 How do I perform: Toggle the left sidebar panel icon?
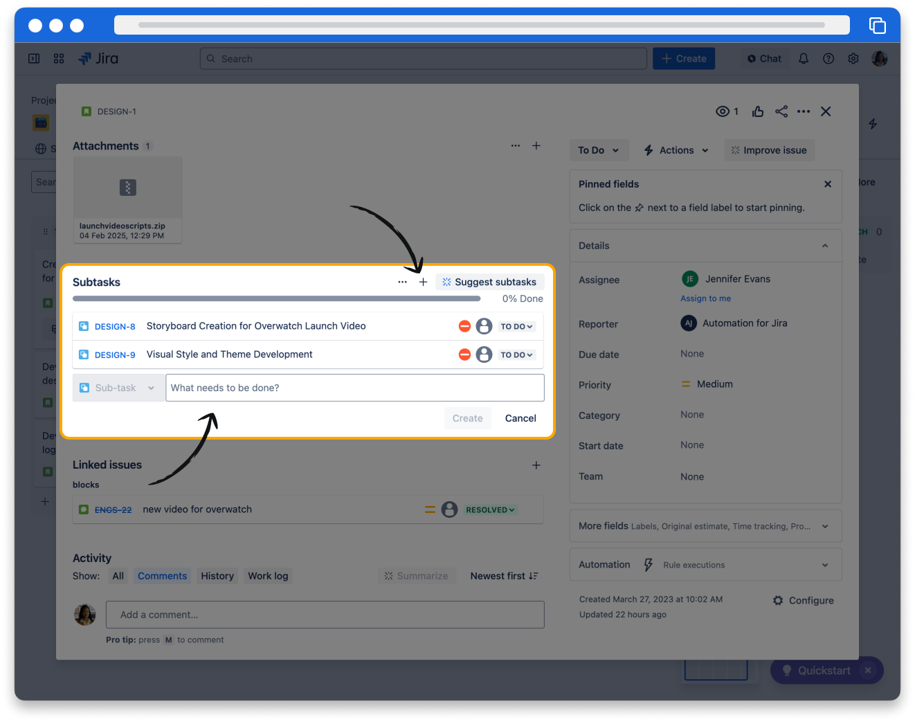click(x=34, y=59)
